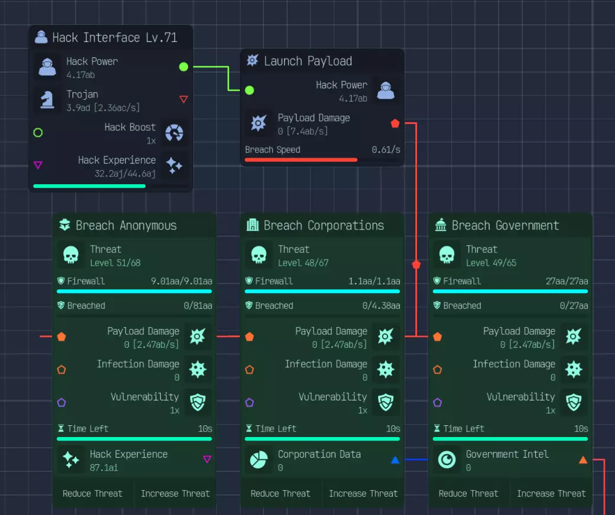Click the Hack Power hacker icon in Hack Interface

(x=47, y=67)
